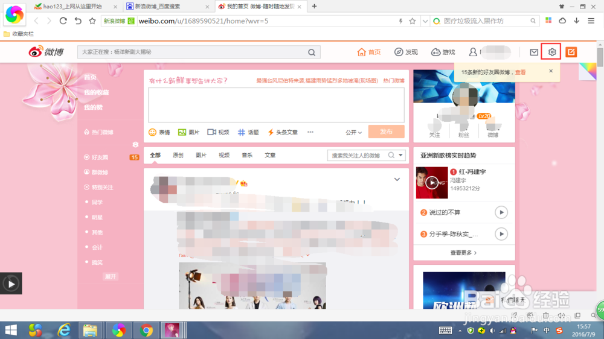
Task: Open 游戏 in top navigation
Action: [443, 52]
